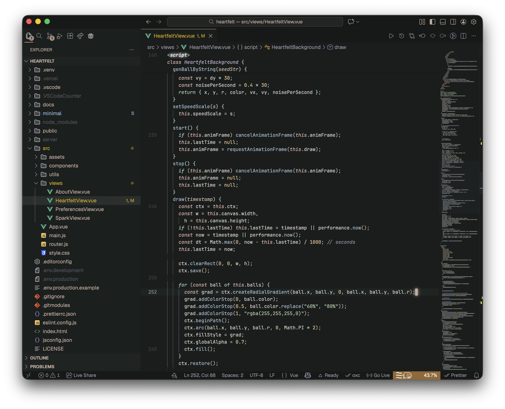
Task: Close the HeartfeltView.vue tab
Action: 211,36
